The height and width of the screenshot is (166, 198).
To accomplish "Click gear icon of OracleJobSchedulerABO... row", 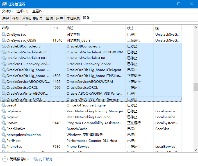I will 4,52.
